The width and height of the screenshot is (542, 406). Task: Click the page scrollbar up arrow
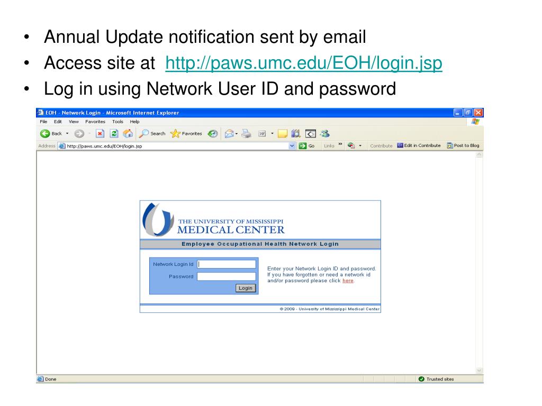pos(479,155)
